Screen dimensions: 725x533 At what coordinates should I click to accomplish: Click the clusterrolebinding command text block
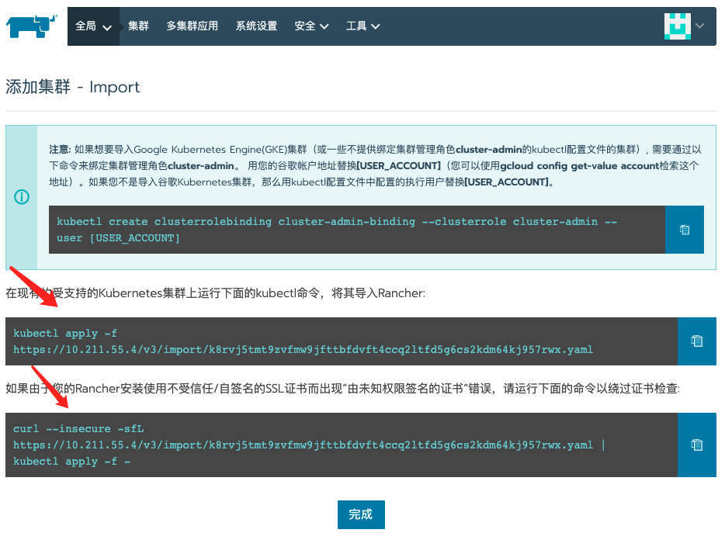click(357, 230)
